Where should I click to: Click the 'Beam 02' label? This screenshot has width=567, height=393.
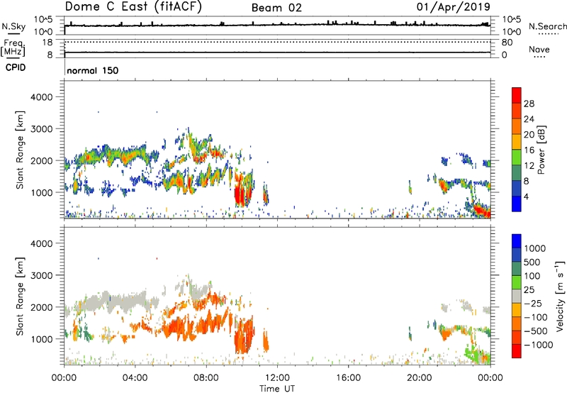point(276,8)
